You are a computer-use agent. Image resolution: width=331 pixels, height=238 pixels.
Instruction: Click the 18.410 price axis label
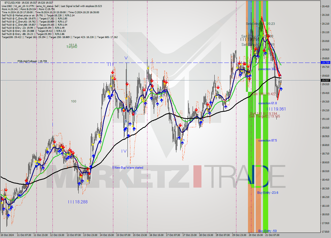point(325,180)
